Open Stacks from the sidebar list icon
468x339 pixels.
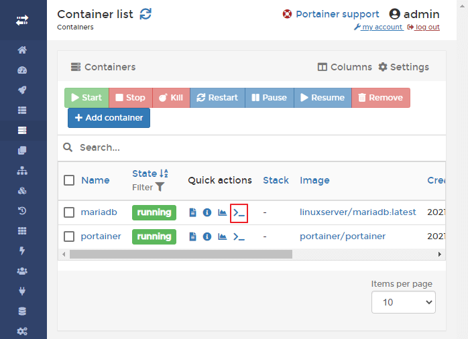(x=22, y=111)
